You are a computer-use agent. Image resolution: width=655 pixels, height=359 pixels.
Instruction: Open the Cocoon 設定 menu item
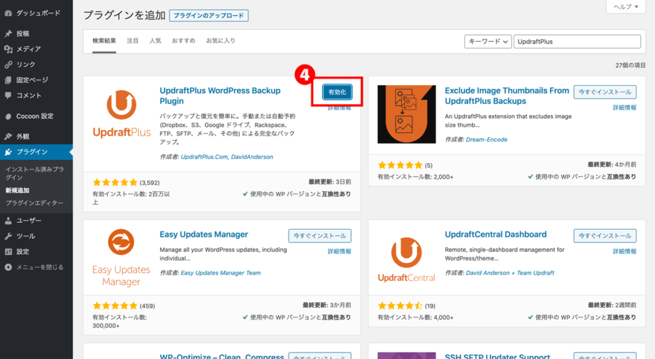pos(35,116)
